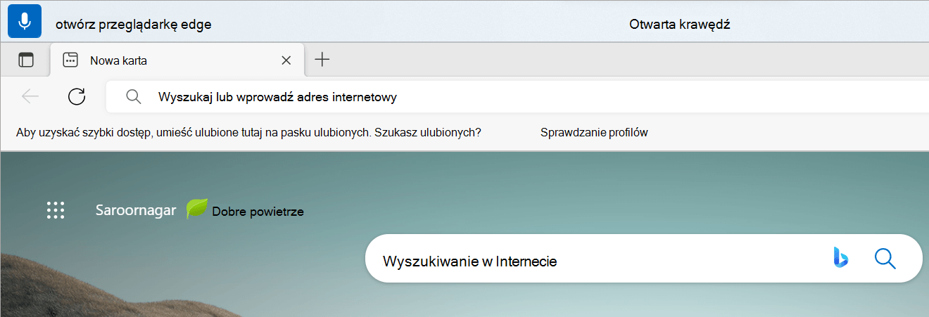Click Szukasz ulubionych? link

coord(428,132)
